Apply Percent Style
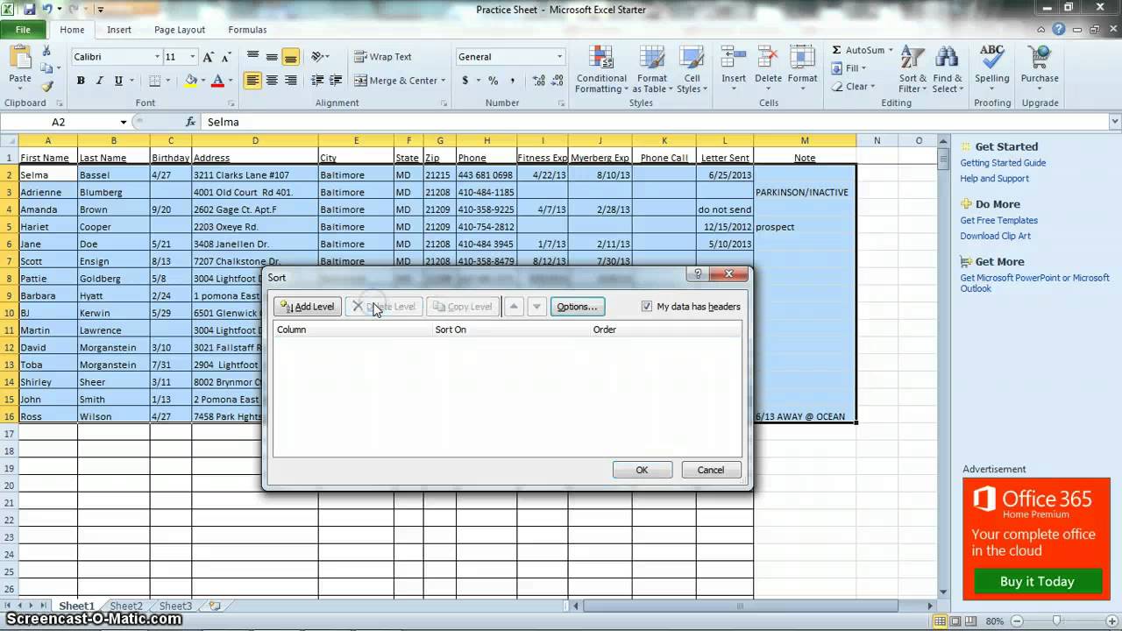Viewport: 1122px width, 631px height. pyautogui.click(x=494, y=81)
